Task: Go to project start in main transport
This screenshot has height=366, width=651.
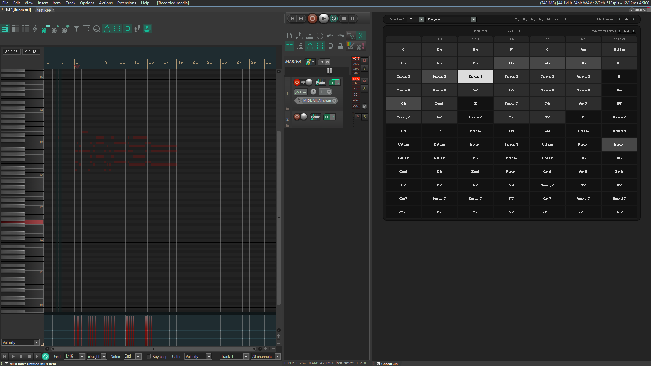Action: pyautogui.click(x=293, y=19)
